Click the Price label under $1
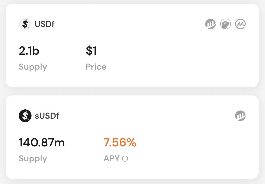Image resolution: width=265 pixels, height=184 pixels. click(x=96, y=67)
